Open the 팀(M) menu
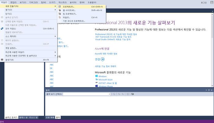This screenshot has height=123, width=214. tap(43, 2)
